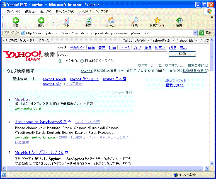The image size is (216, 179).
Task: Switch to ニュース search tab
Action: click(124, 48)
